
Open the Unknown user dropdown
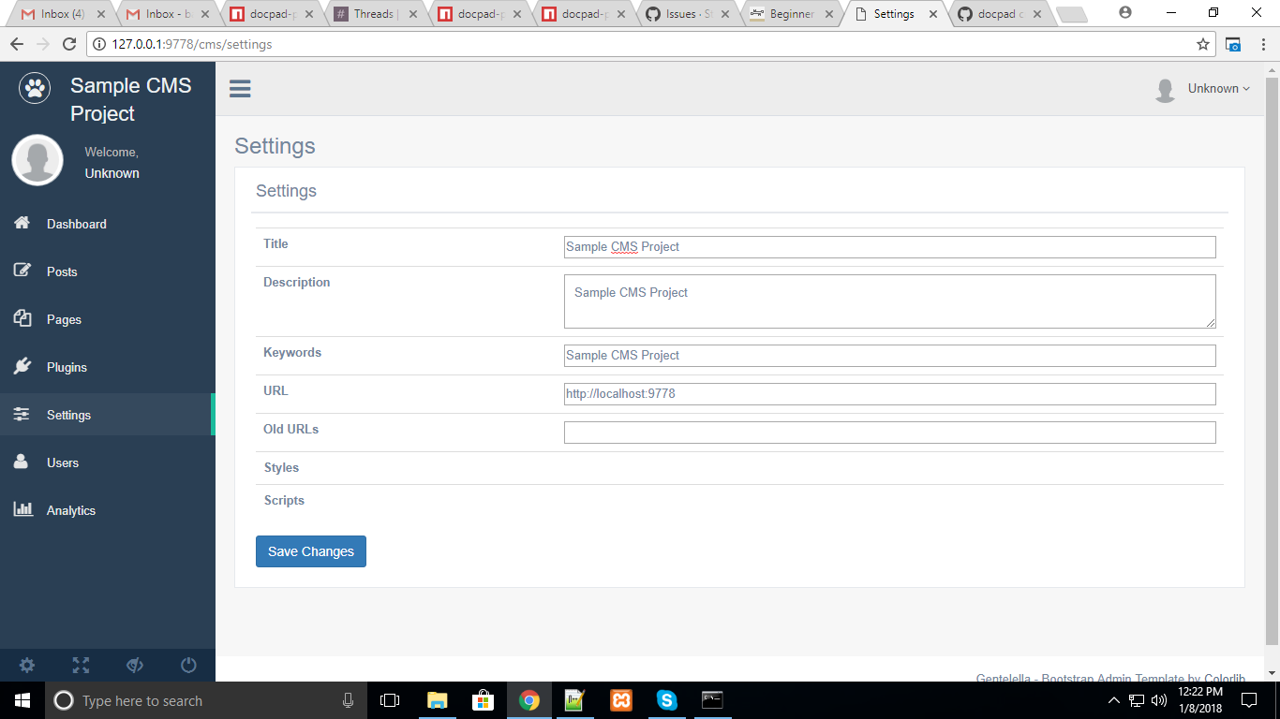pyautogui.click(x=1216, y=88)
